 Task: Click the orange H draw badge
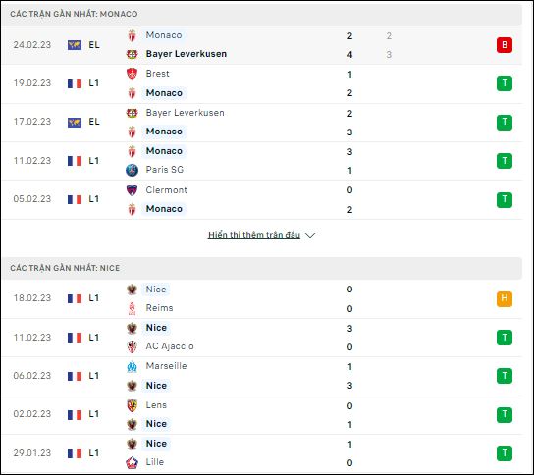[x=505, y=299]
